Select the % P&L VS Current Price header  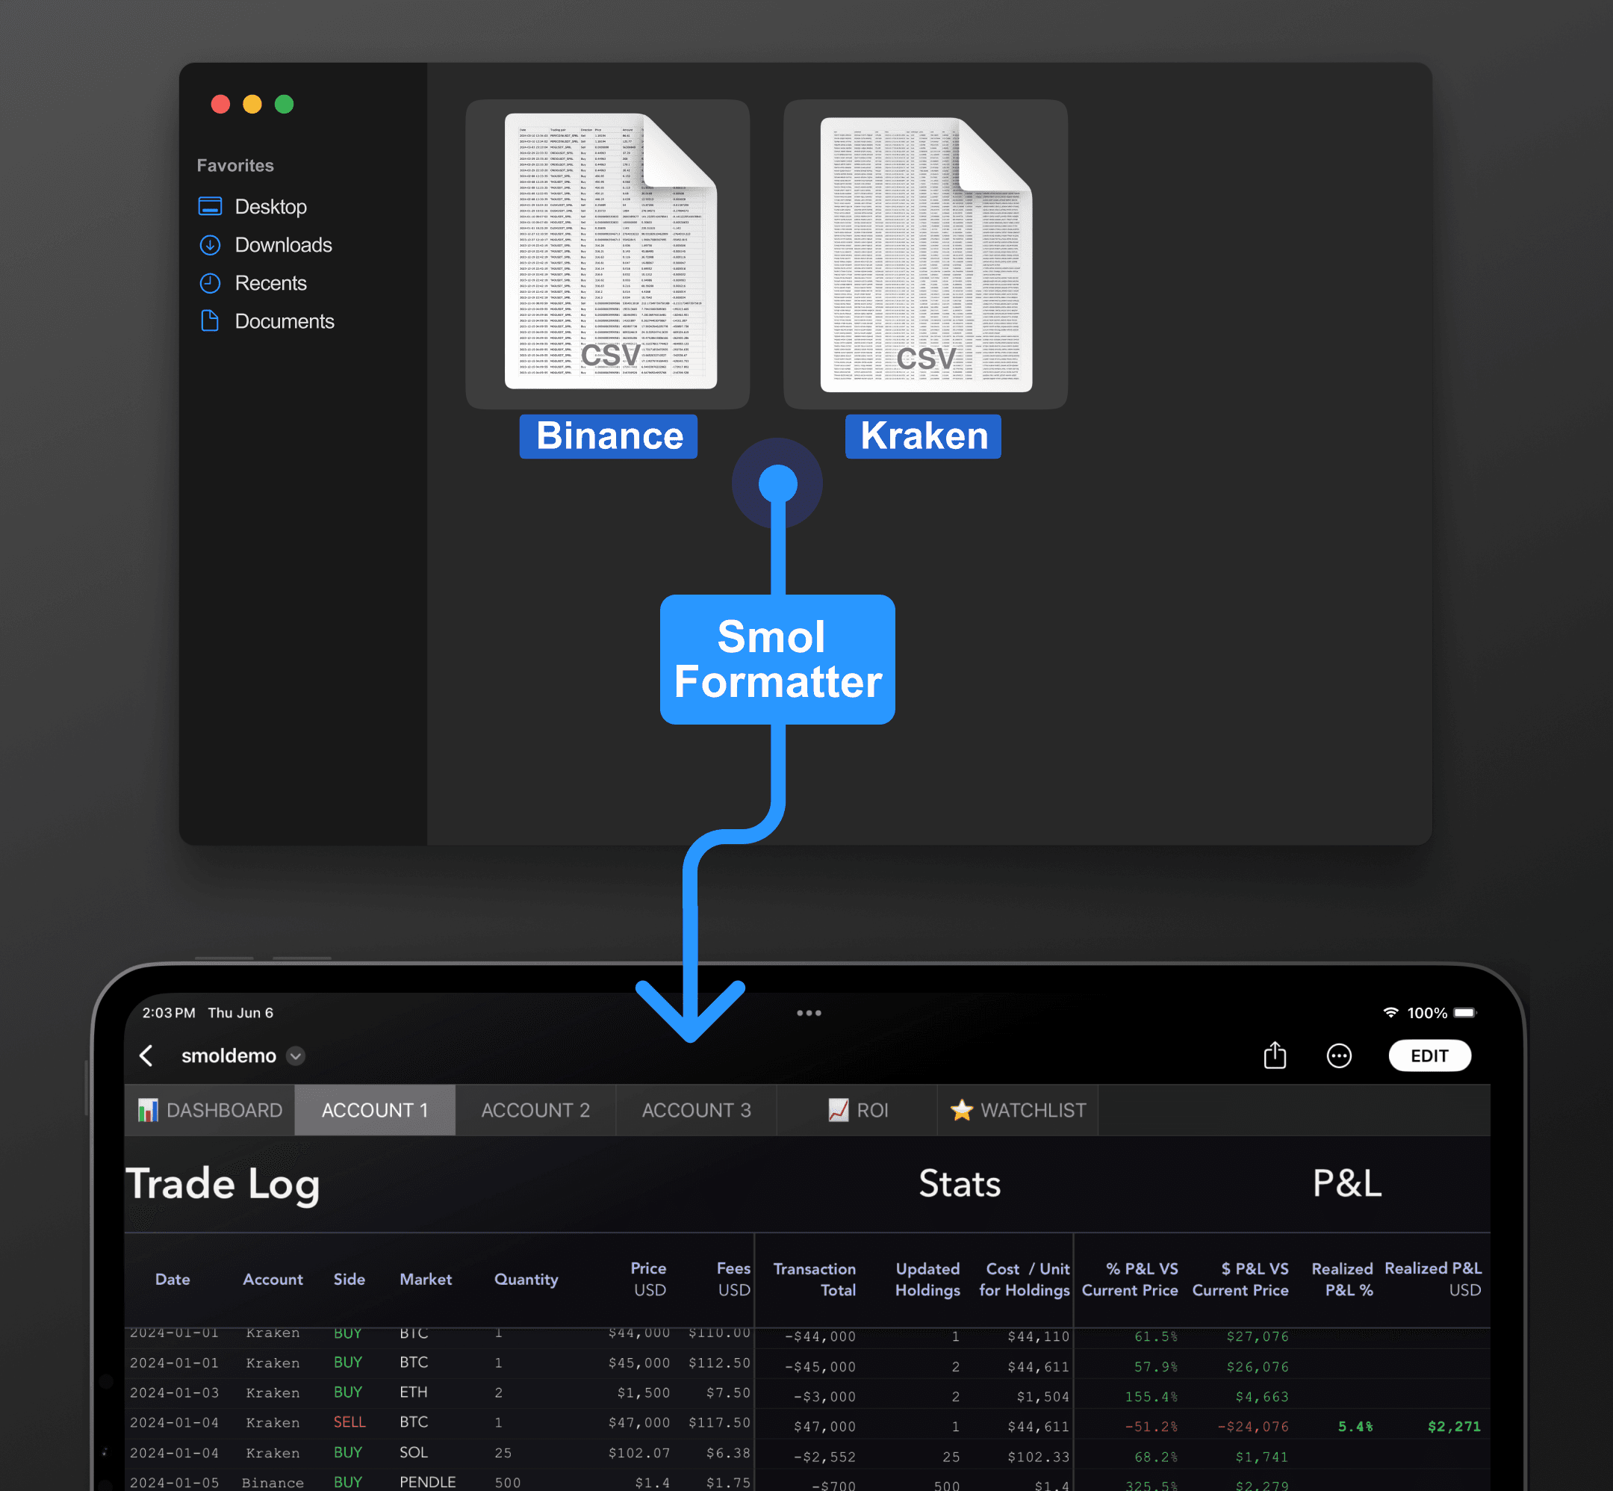point(1129,1279)
